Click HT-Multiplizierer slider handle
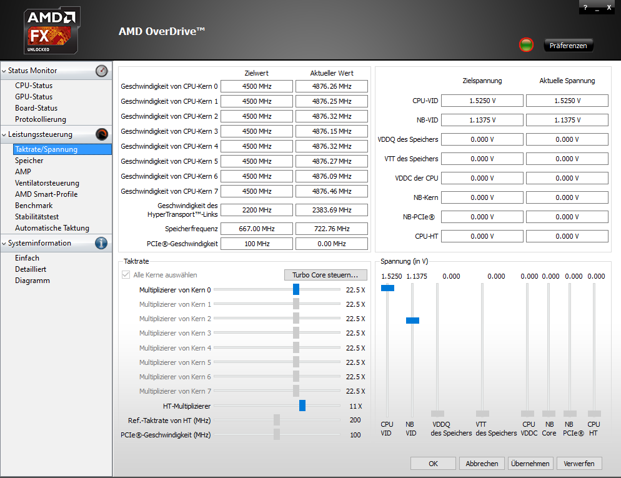Screen dimensions: 621x478 (x=302, y=406)
